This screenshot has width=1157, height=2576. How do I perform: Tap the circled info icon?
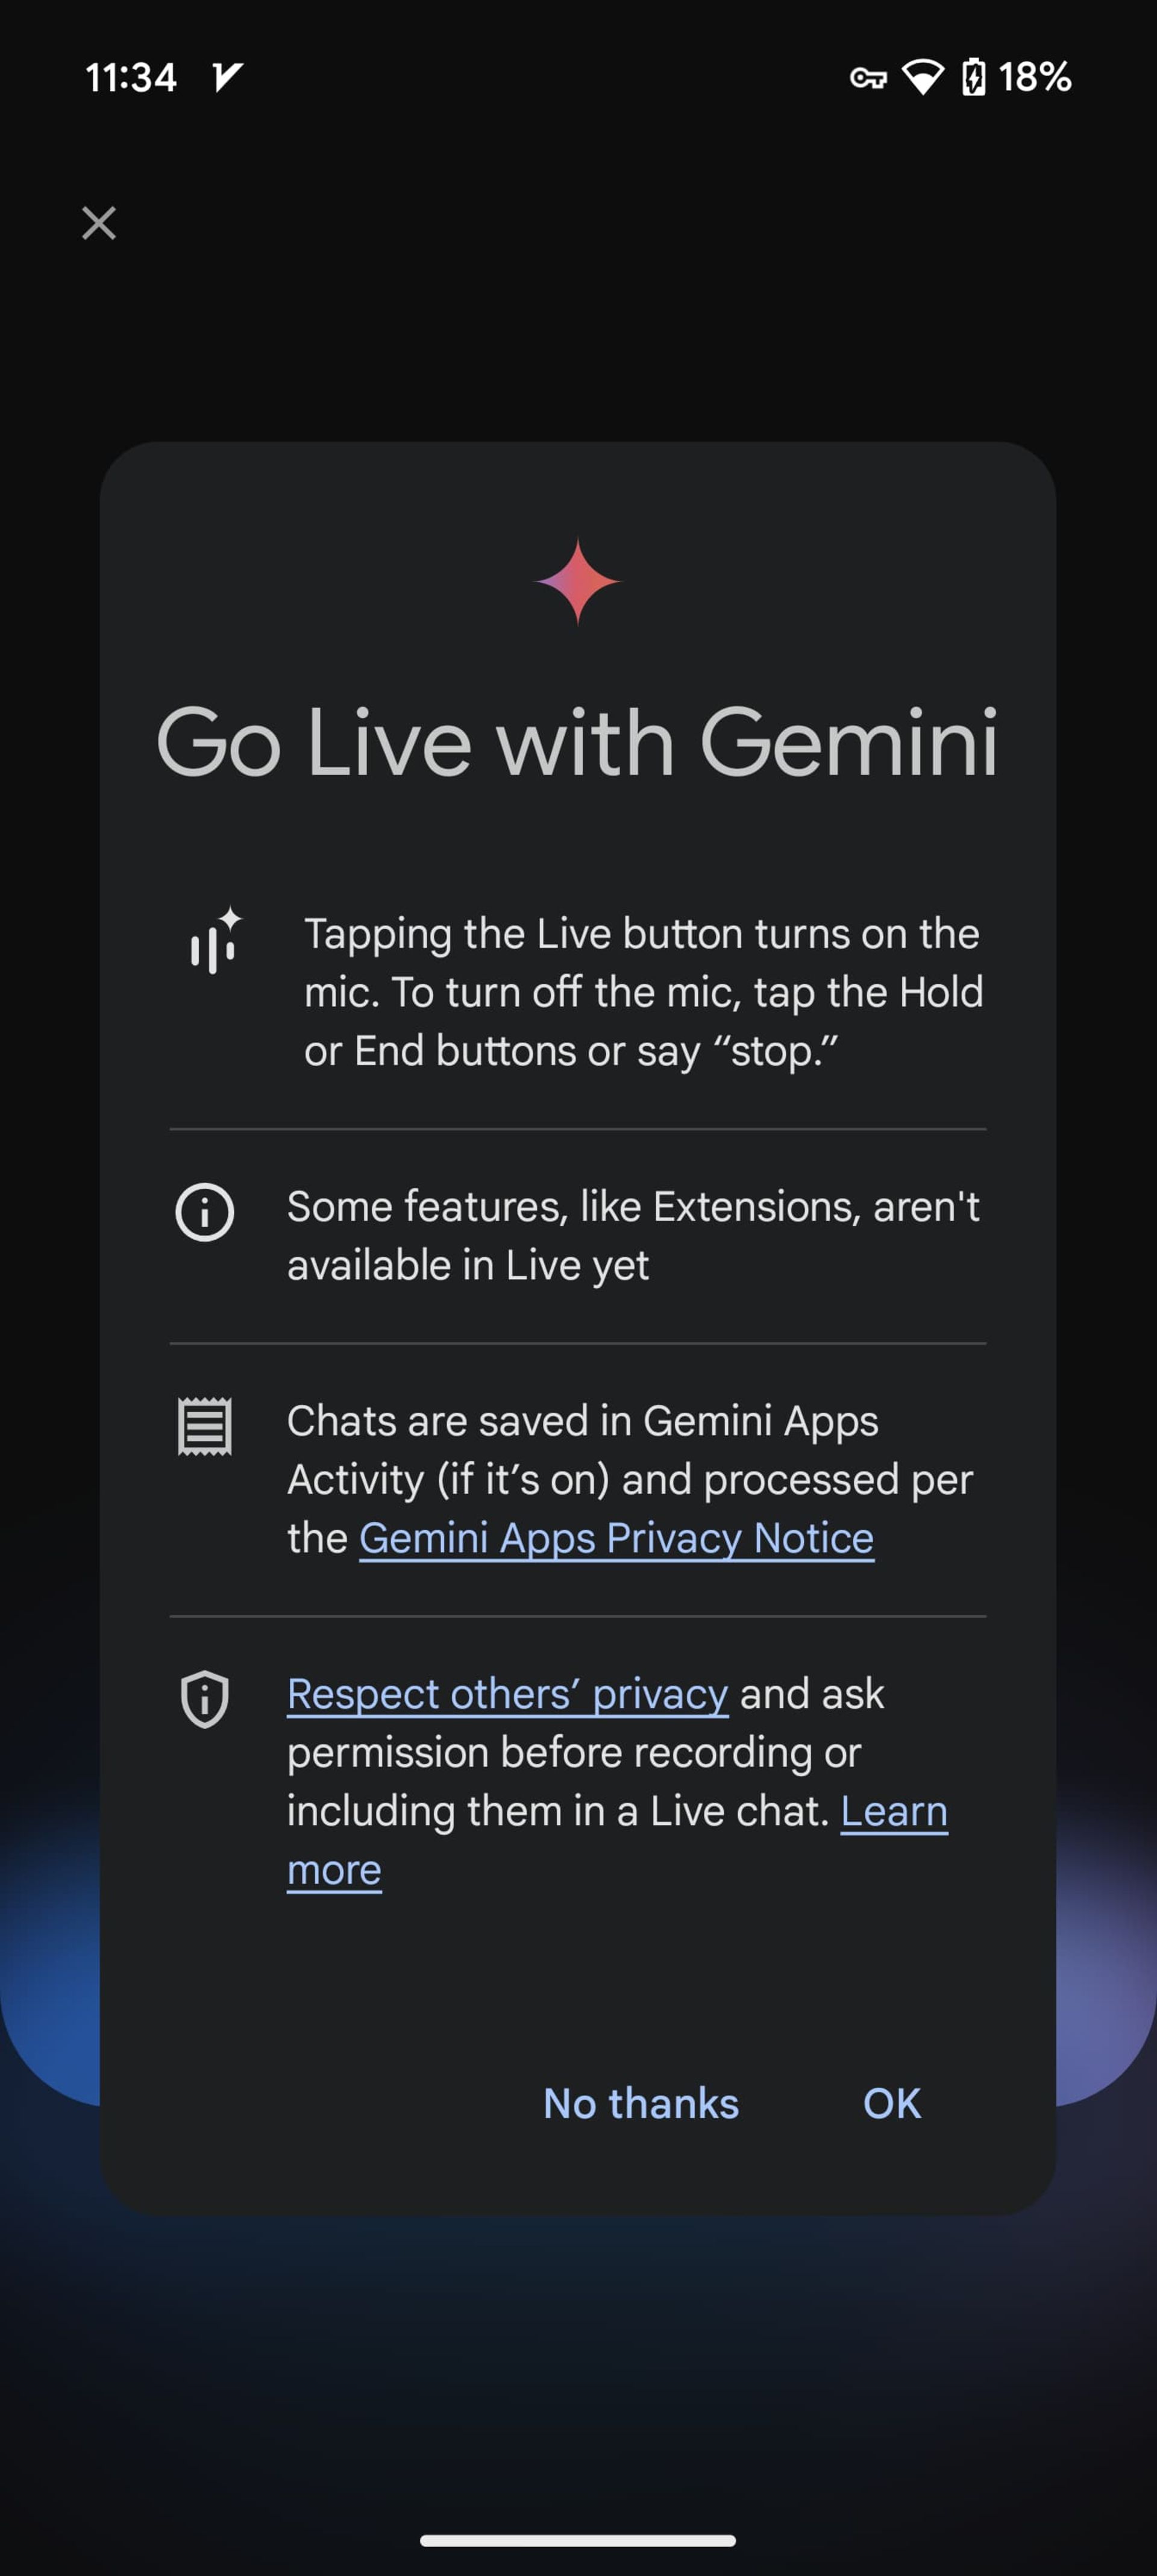(x=205, y=1212)
